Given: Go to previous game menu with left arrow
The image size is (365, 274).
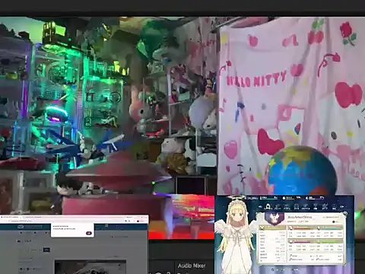Looking at the screenshot, I should tap(260, 207).
